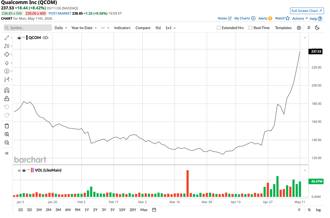The image size is (330, 218).
Task: Expand the Actions dropdown menu
Action: (300, 18)
